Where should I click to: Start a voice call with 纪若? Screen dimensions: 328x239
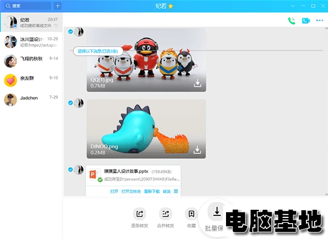pyautogui.click(x=292, y=21)
